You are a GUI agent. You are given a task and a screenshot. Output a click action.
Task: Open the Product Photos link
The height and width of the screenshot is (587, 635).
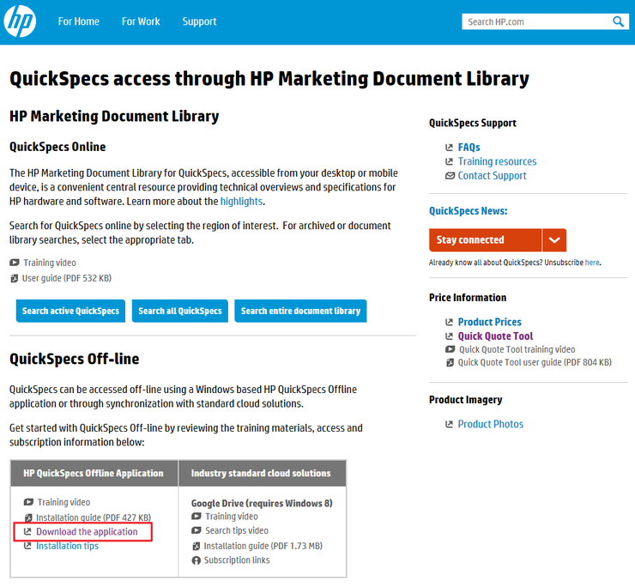[491, 424]
